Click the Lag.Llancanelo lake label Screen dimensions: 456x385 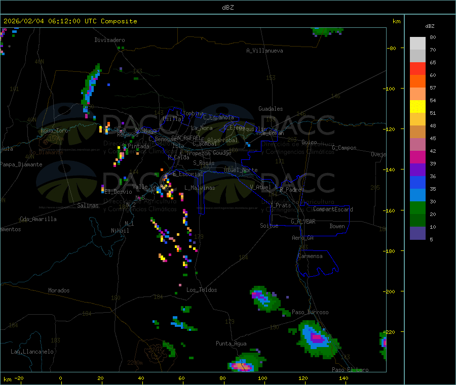[x=32, y=352]
